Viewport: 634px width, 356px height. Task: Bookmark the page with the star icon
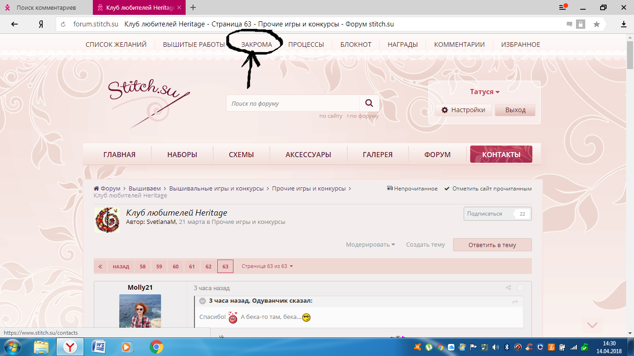[596, 24]
